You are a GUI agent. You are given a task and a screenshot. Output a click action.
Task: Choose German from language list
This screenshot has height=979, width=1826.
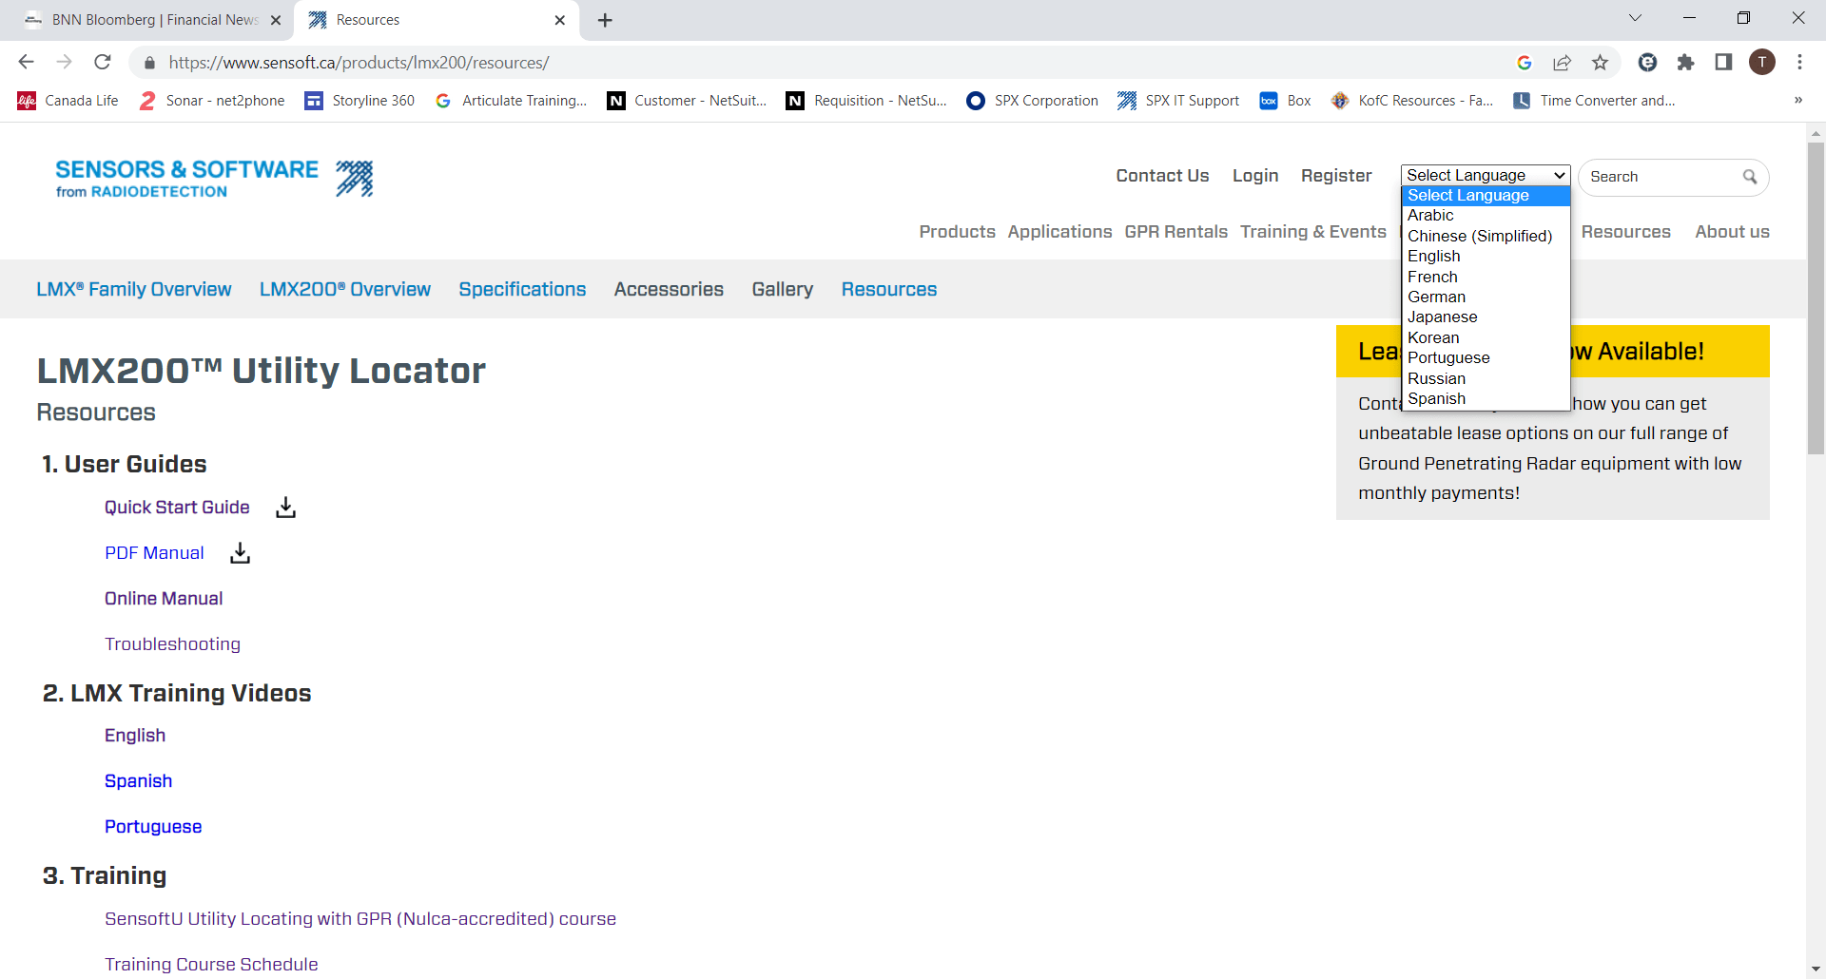[x=1486, y=297]
